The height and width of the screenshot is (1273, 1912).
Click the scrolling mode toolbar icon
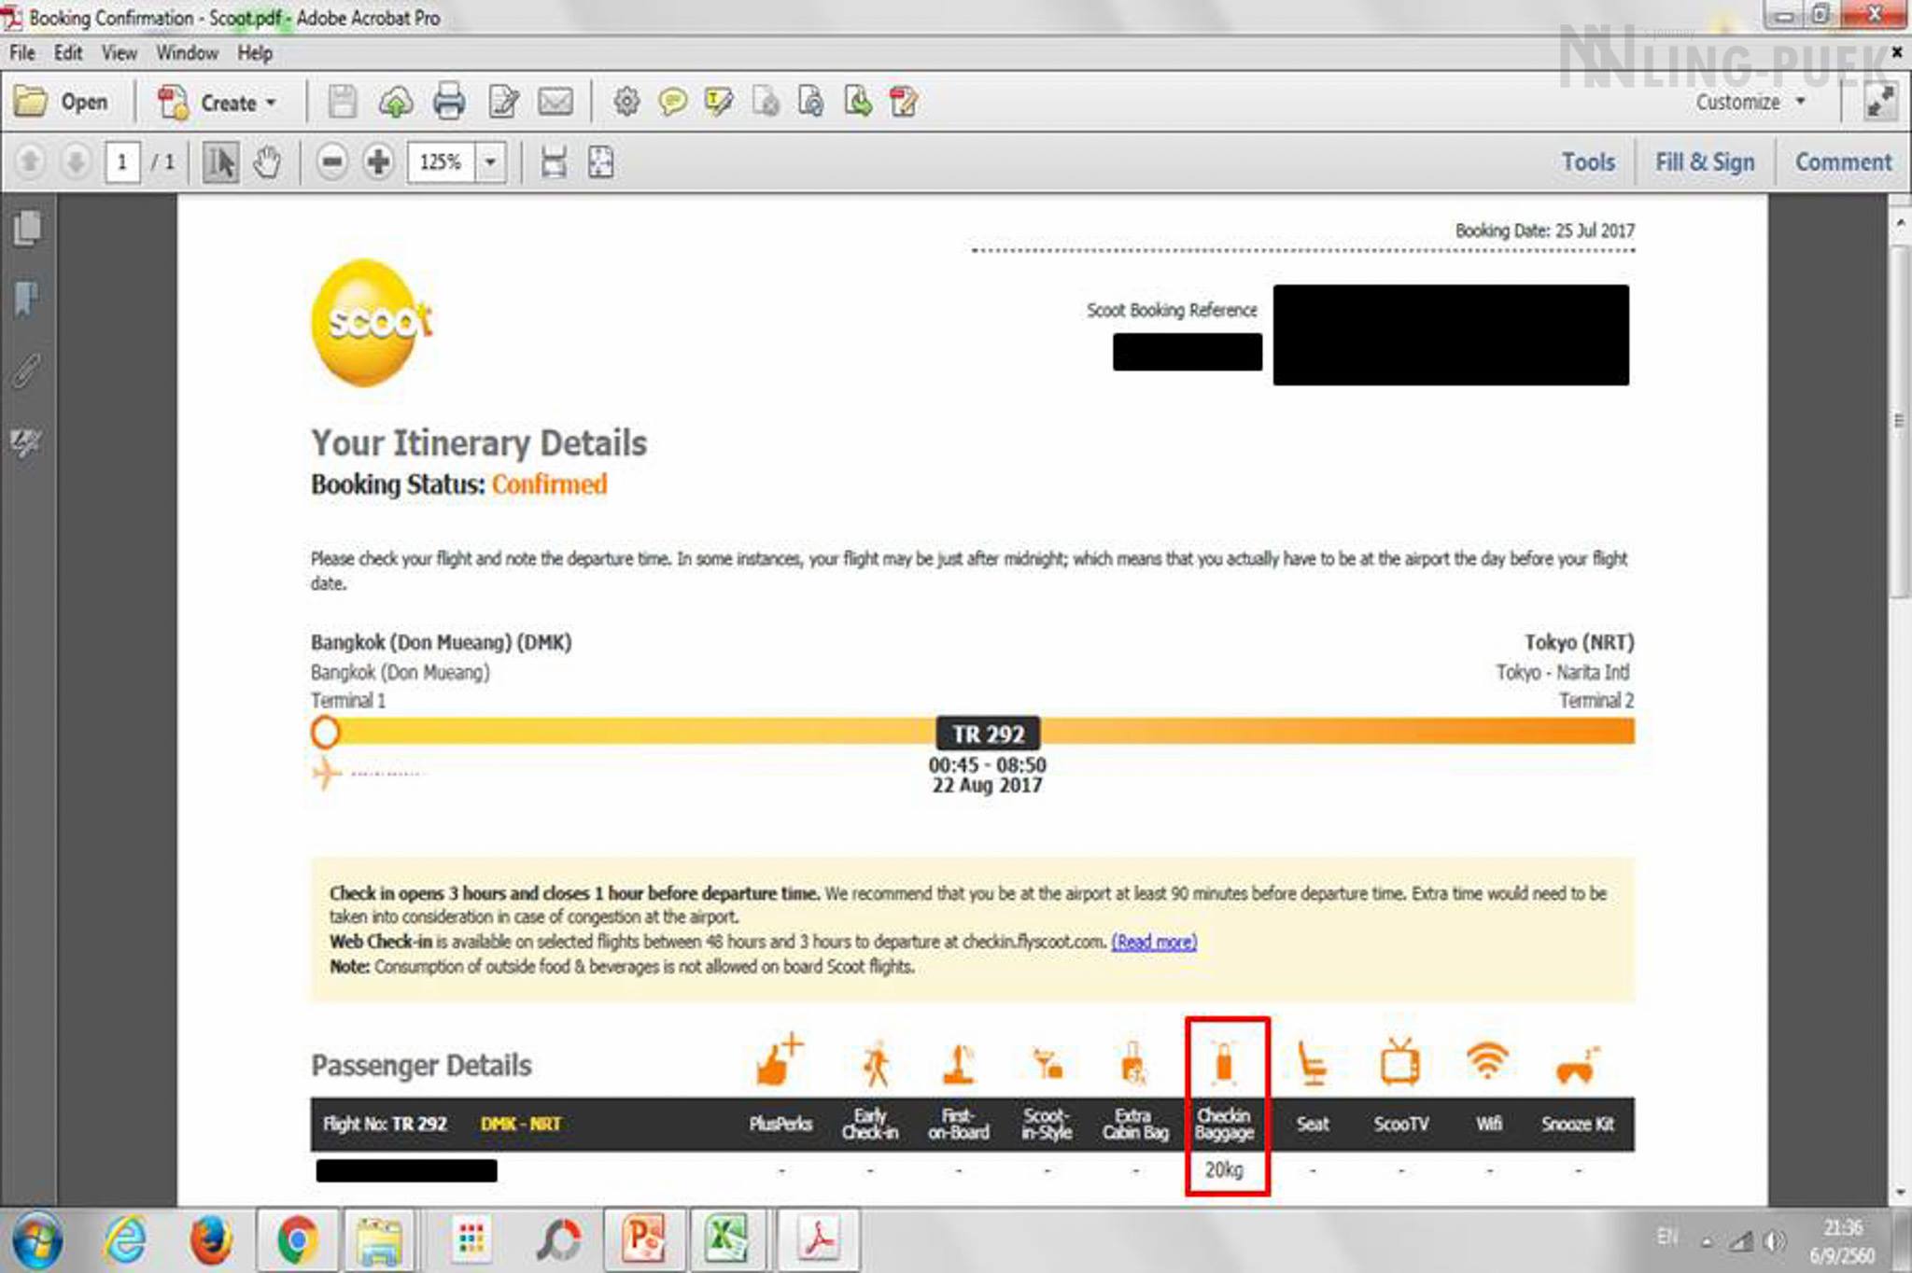554,162
